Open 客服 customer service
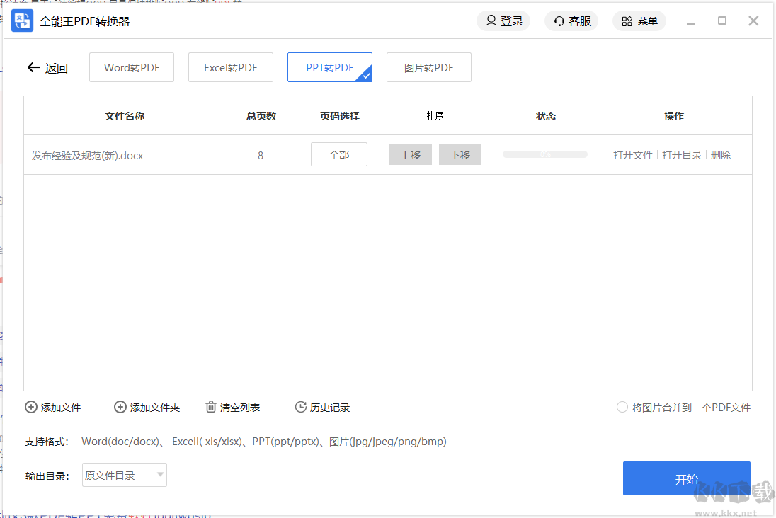The image size is (776, 518). (x=559, y=21)
